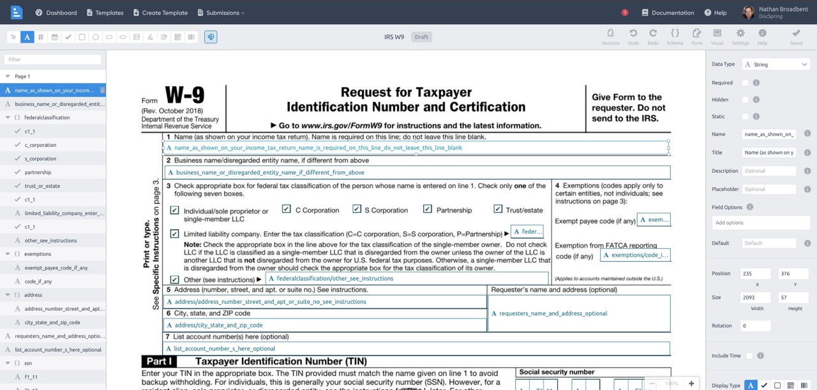817x390 pixels.
Task: Click the Filter fields input
Action: tap(53, 59)
